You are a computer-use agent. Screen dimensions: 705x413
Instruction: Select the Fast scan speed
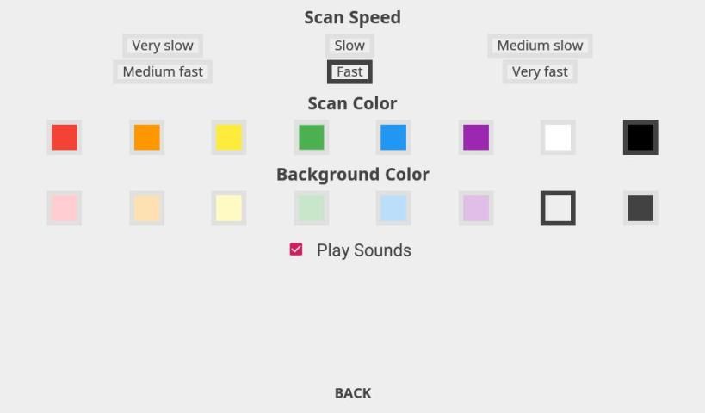click(349, 71)
